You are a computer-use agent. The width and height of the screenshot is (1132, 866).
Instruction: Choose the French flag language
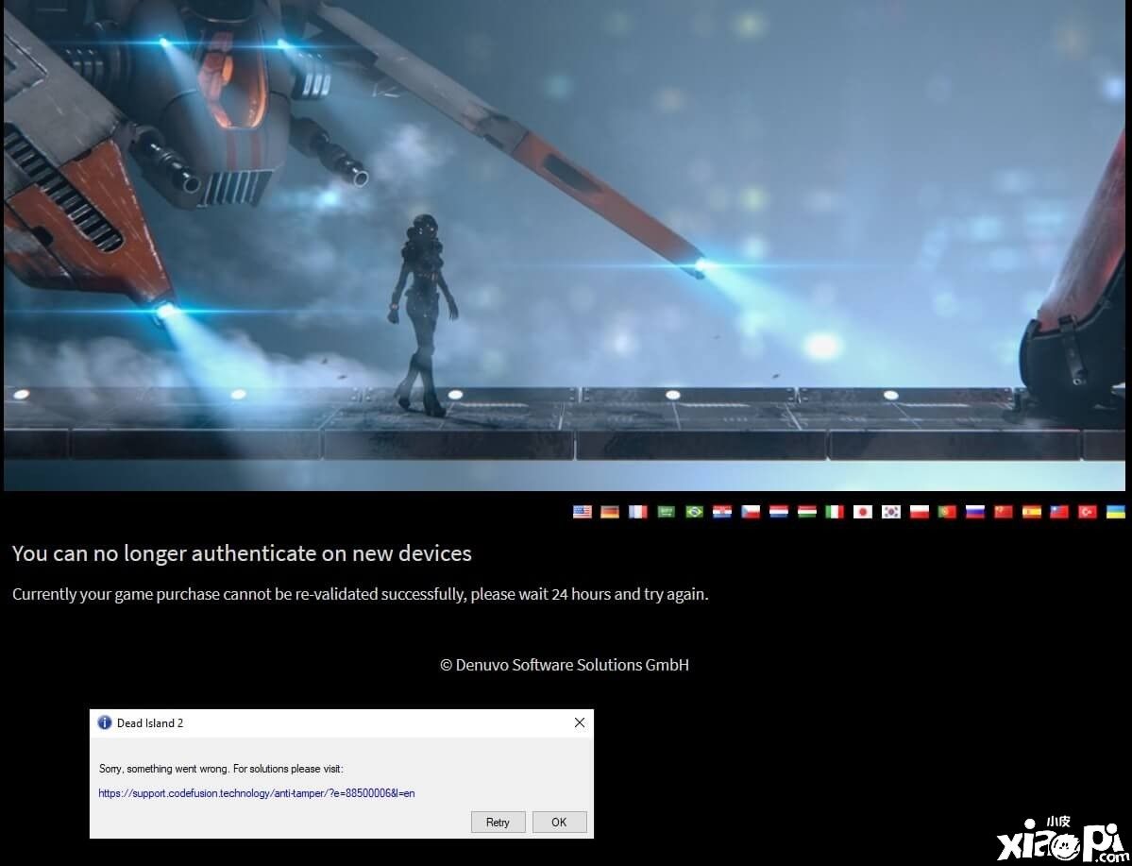638,511
